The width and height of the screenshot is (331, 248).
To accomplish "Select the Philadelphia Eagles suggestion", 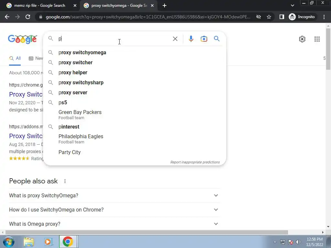I will 134,139.
